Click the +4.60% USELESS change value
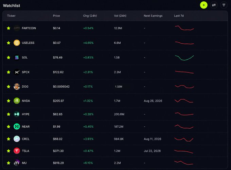 (x=88, y=43)
